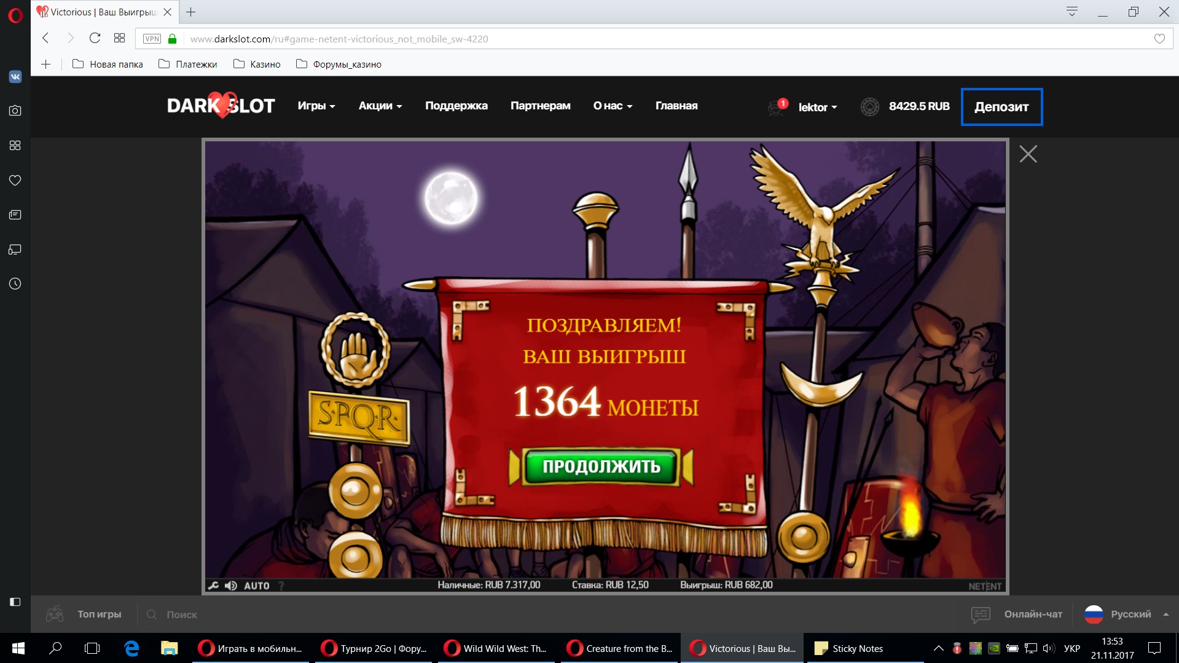Screen dimensions: 1179x663
Task: Switch to Creature from the B... taskbar window
Action: click(x=619, y=648)
